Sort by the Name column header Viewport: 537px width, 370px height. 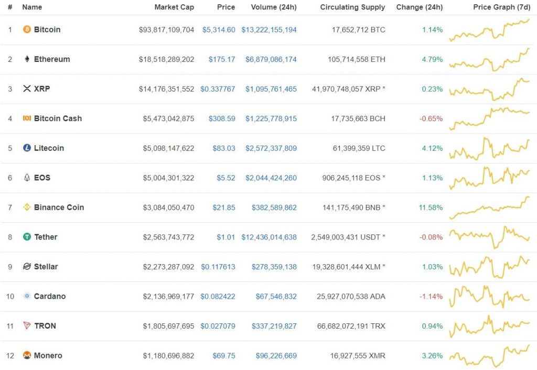click(32, 7)
